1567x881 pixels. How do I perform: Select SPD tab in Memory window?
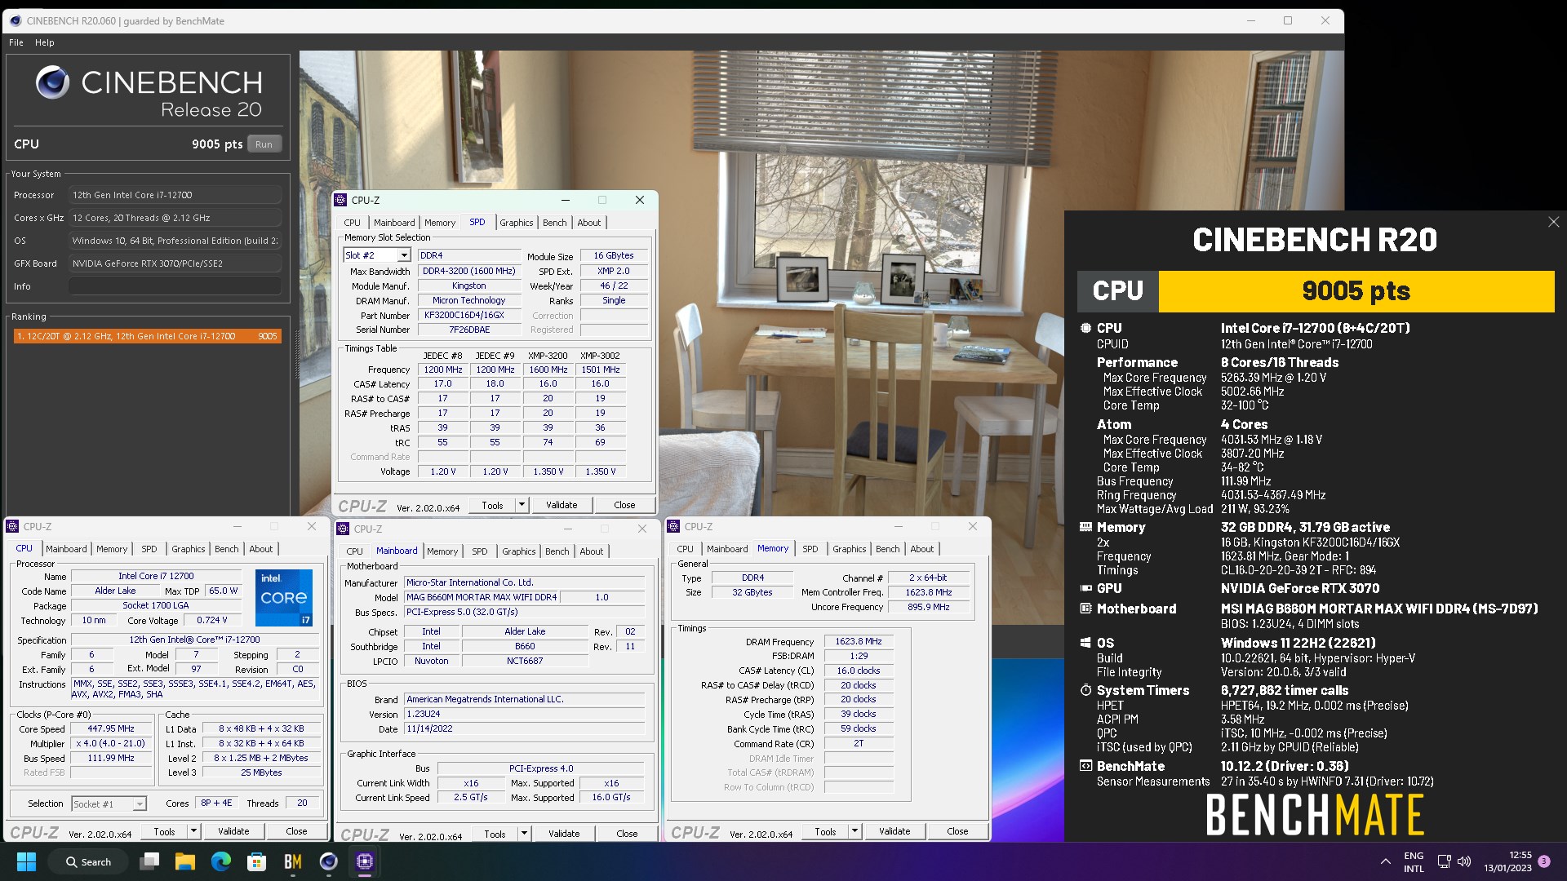[x=810, y=549]
